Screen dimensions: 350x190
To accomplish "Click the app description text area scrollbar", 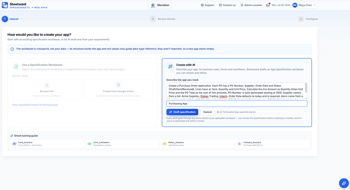I will tap(306, 88).
